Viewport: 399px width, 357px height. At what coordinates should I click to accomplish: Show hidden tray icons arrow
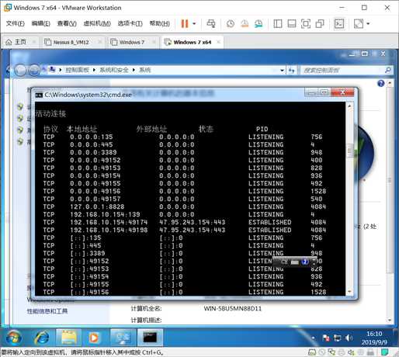pyautogui.click(x=313, y=338)
